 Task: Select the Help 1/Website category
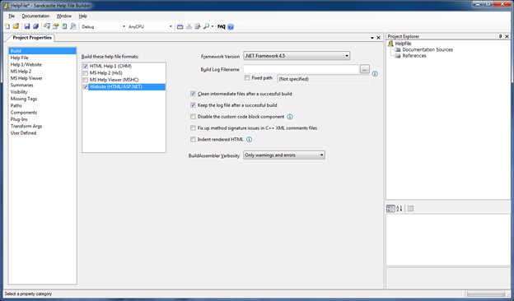[x=43, y=64]
